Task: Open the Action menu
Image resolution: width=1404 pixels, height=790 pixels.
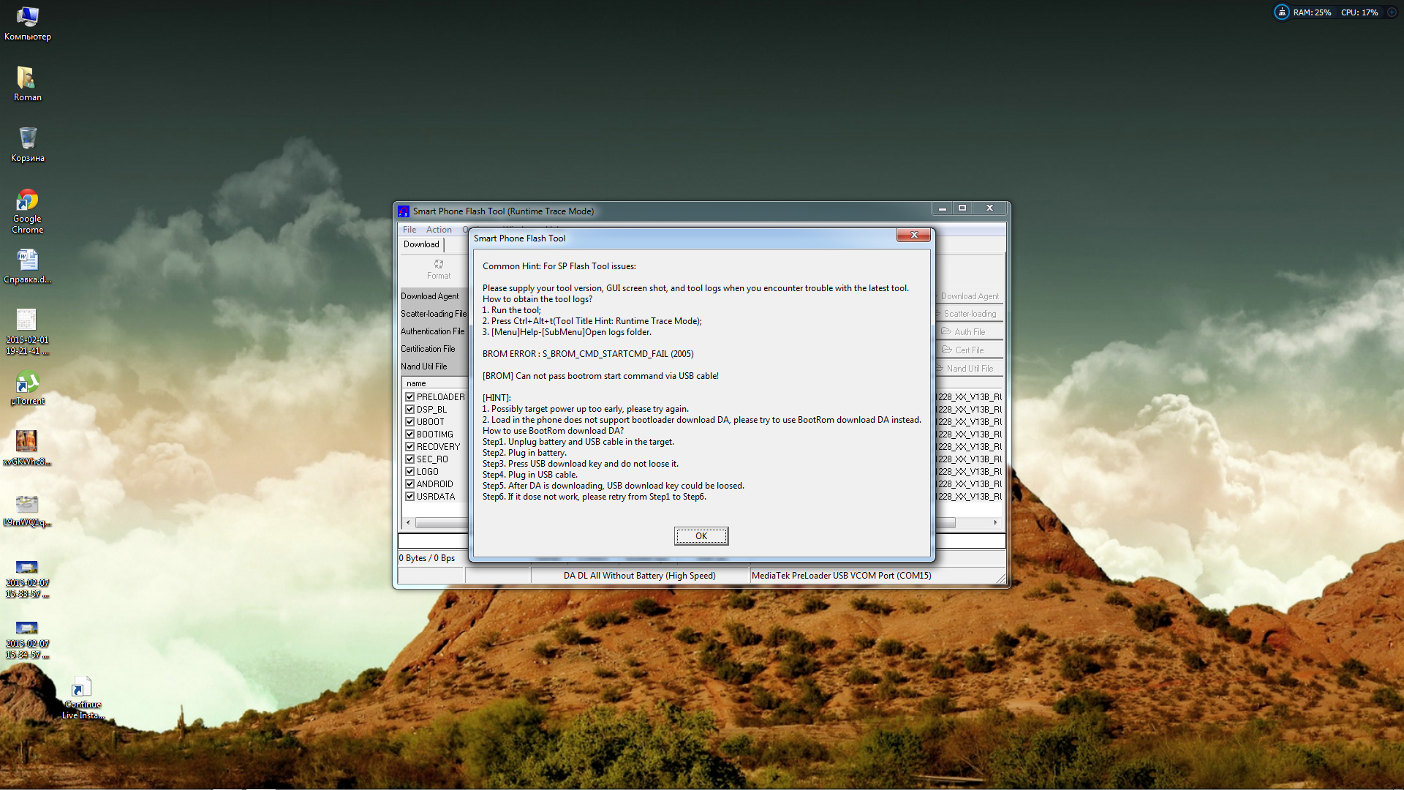Action: (x=439, y=230)
